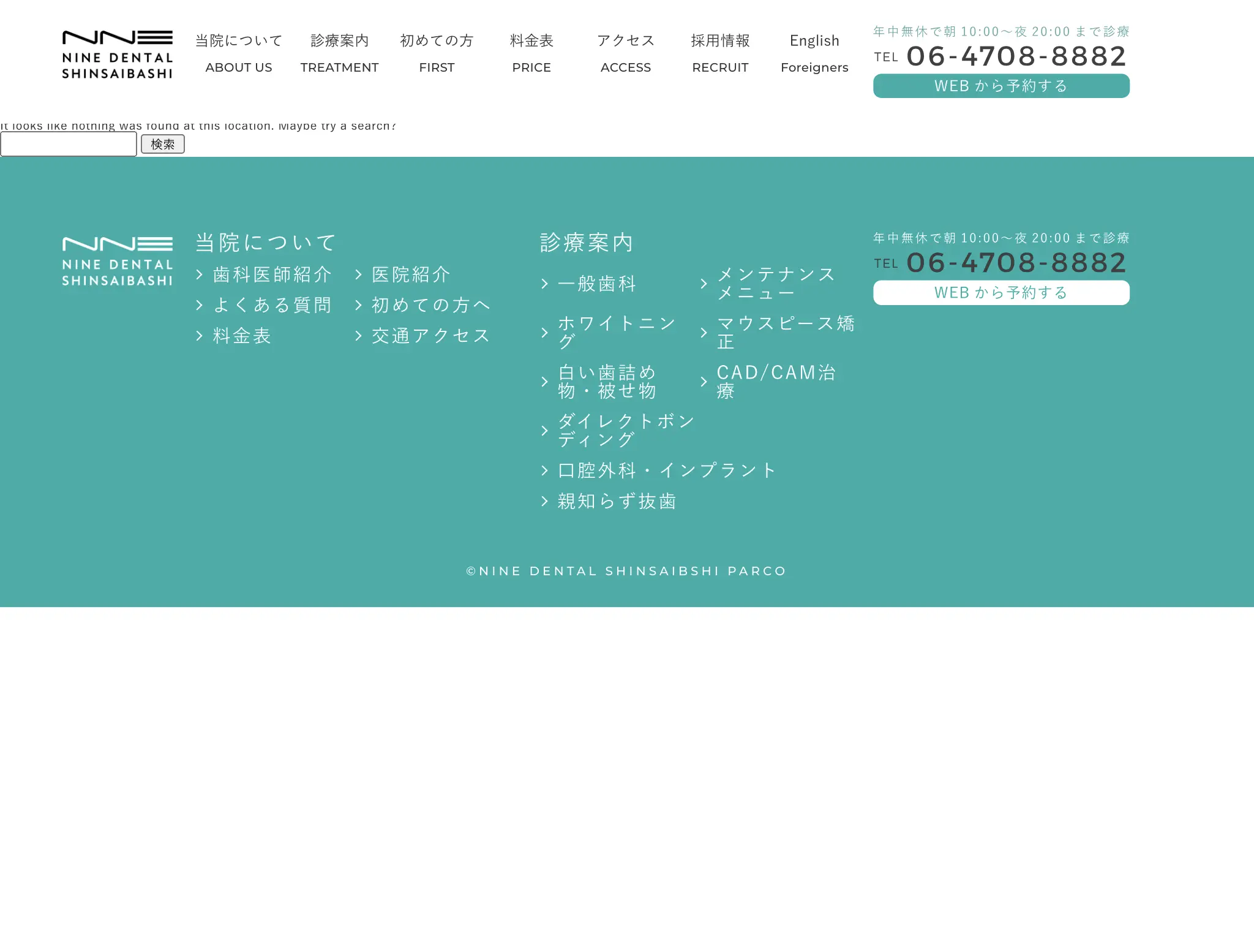The height and width of the screenshot is (941, 1254).
Task: Click the Nine Dental Shinsaibashi header logo
Action: click(117, 55)
